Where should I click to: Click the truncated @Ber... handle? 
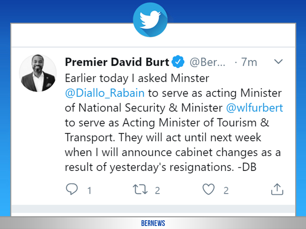[x=208, y=62]
